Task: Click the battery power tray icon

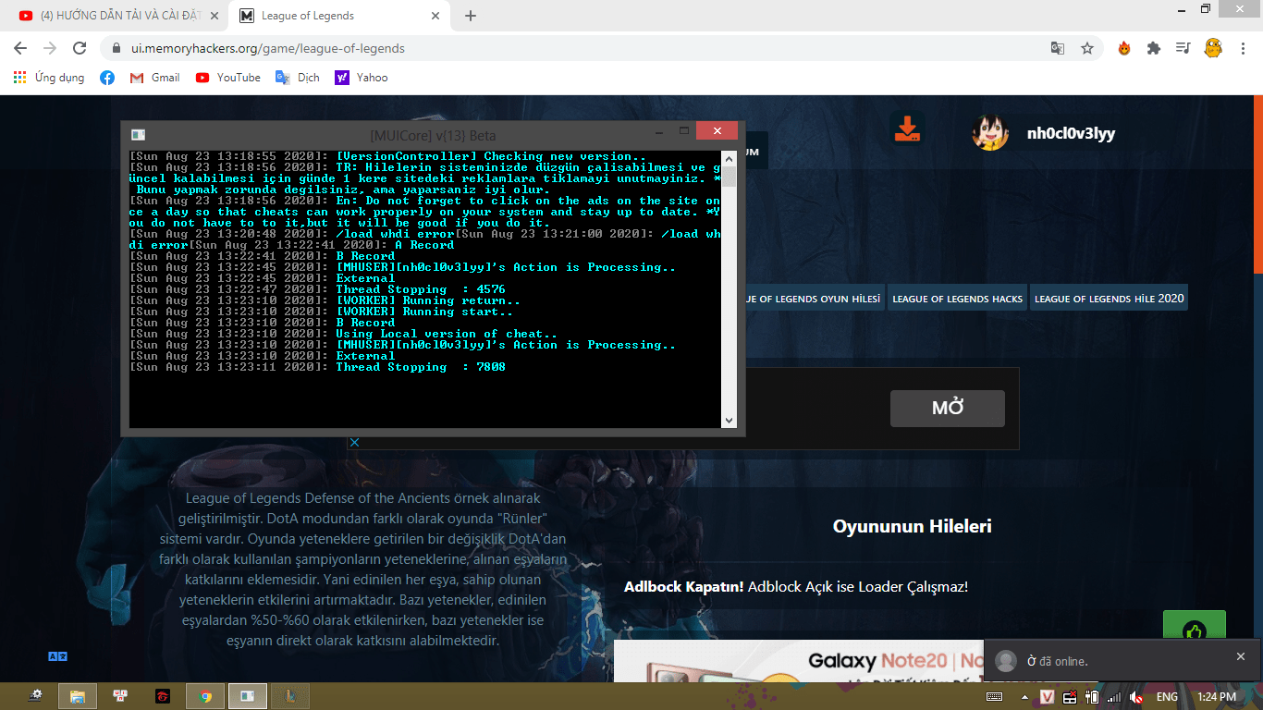Action: tap(1092, 696)
